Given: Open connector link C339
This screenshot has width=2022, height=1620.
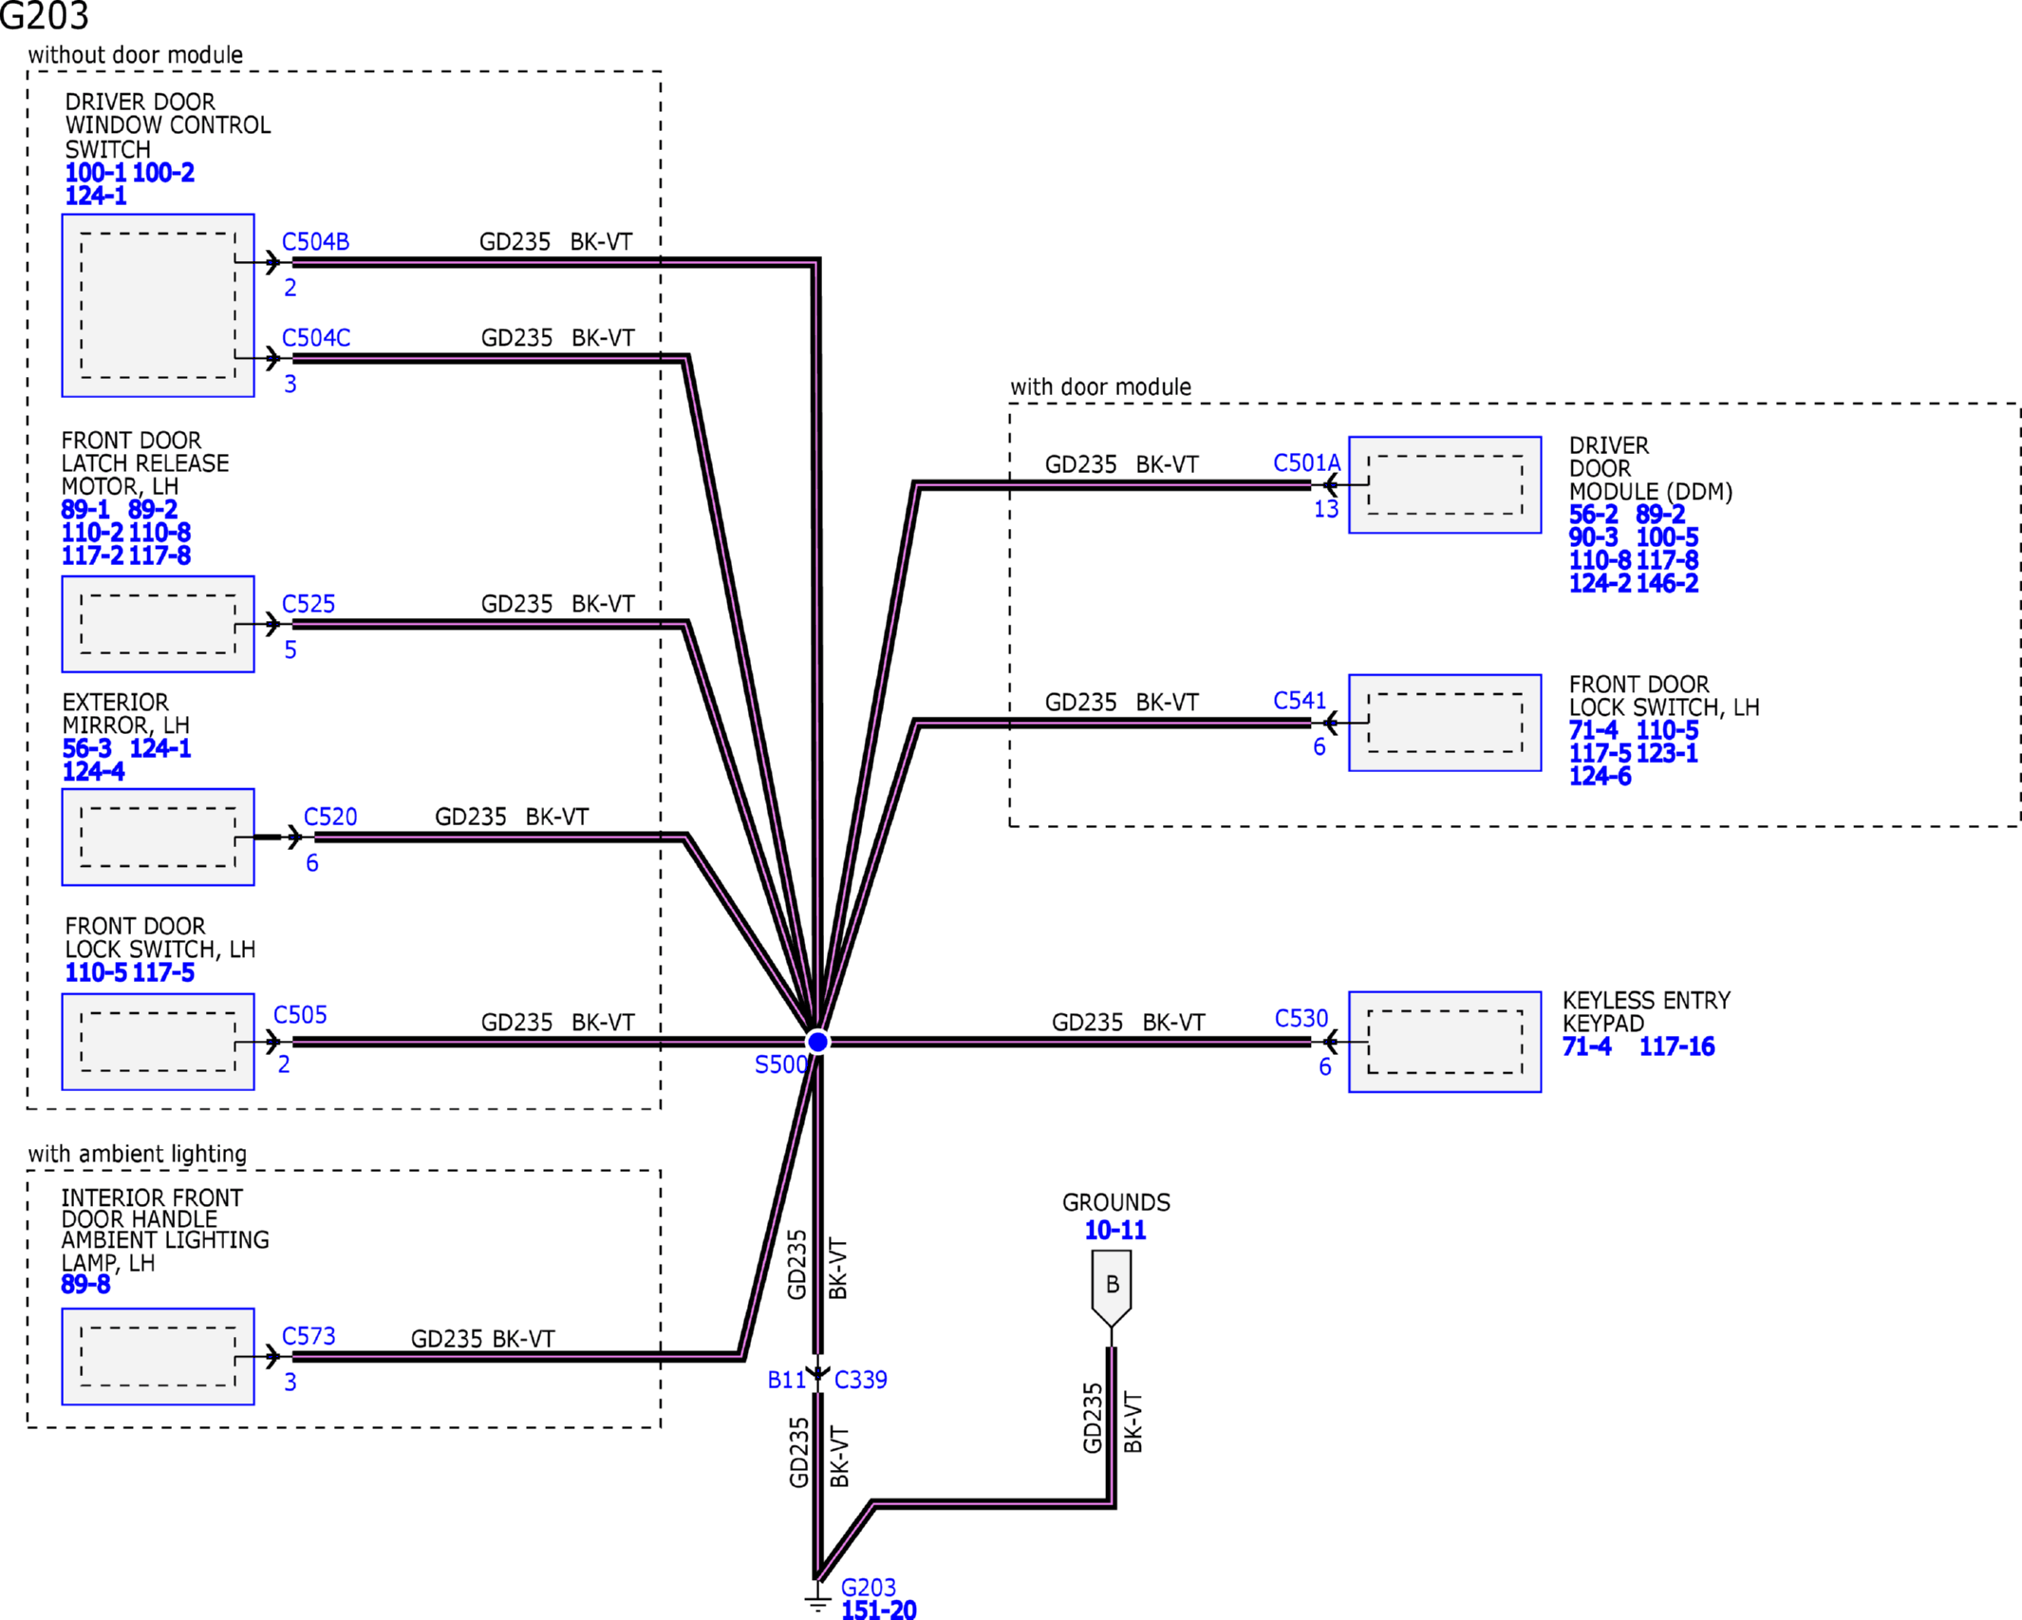Looking at the screenshot, I should click(x=860, y=1379).
